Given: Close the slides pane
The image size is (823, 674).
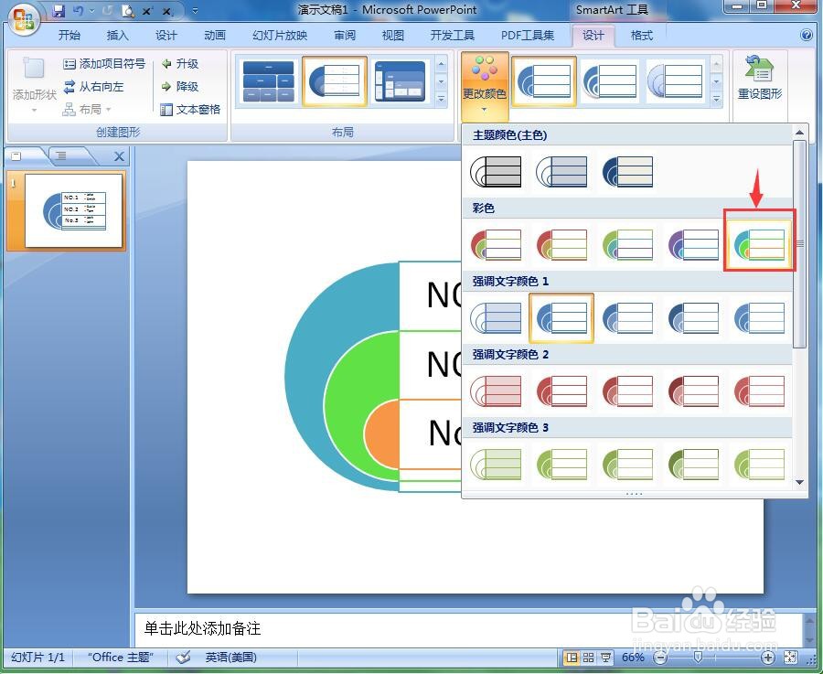Looking at the screenshot, I should [119, 156].
